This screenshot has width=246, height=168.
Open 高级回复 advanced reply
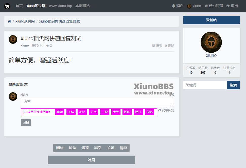coord(166,110)
